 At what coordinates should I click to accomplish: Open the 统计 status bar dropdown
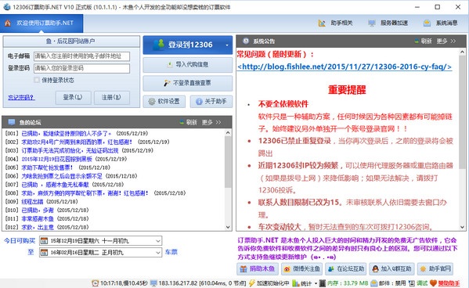pyautogui.click(x=305, y=283)
